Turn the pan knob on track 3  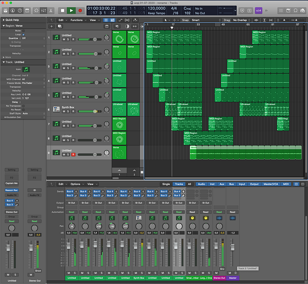[x=106, y=67]
